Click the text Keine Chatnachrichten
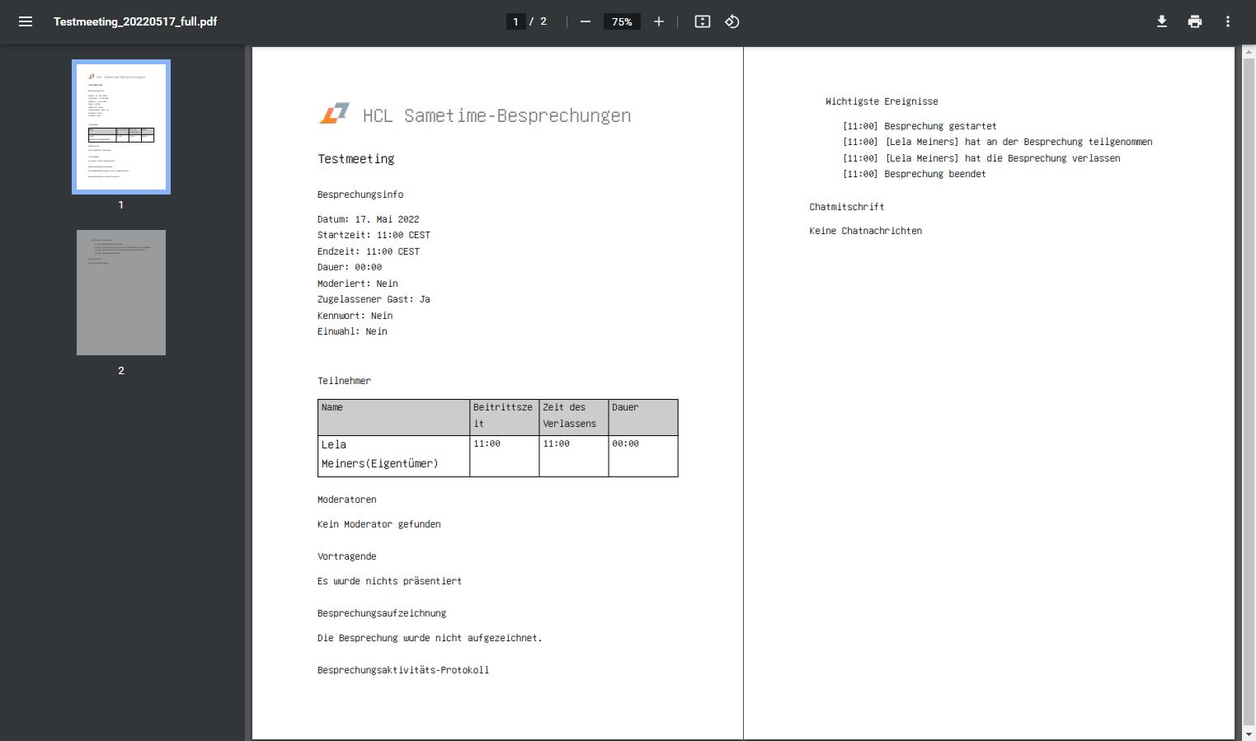This screenshot has height=741, width=1256. [866, 231]
